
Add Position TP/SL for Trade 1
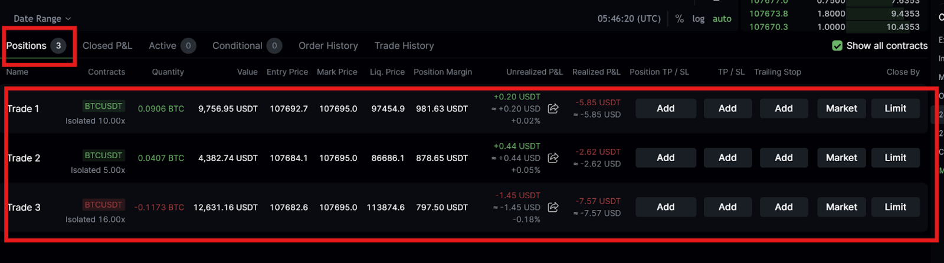(x=666, y=108)
